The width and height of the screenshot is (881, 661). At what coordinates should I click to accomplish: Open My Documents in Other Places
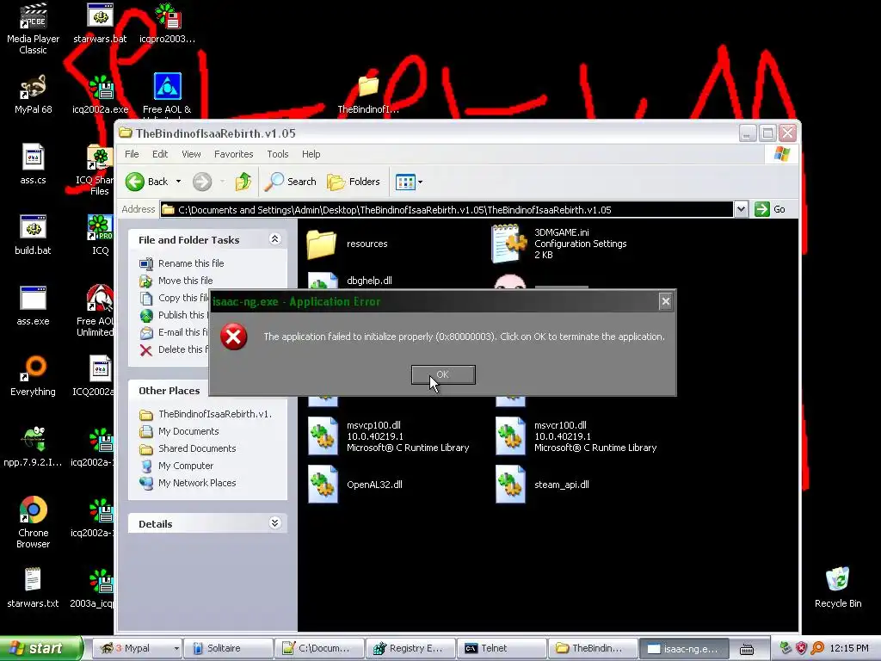pyautogui.click(x=188, y=431)
